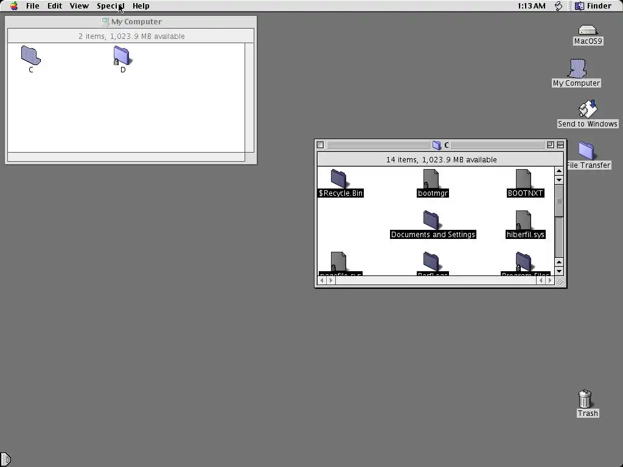Select the bootmgr file icon

tap(431, 179)
